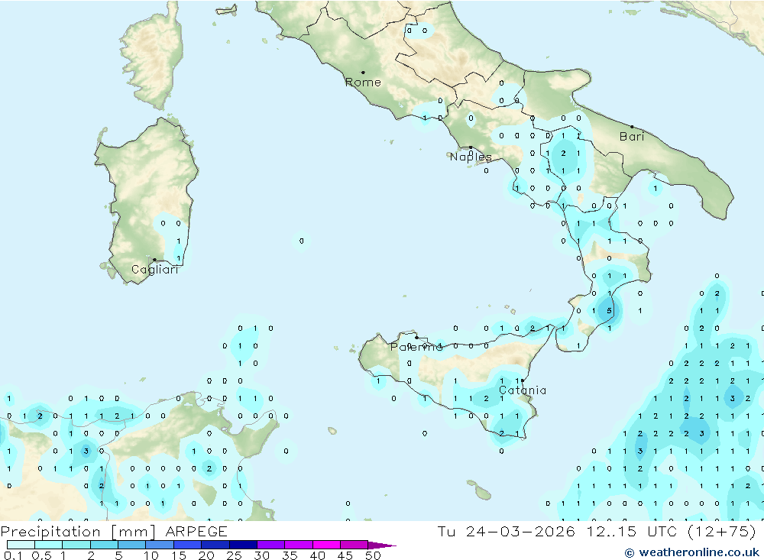Select the 45–50 mm legend color swatch
The image size is (764, 560).
pos(354,545)
